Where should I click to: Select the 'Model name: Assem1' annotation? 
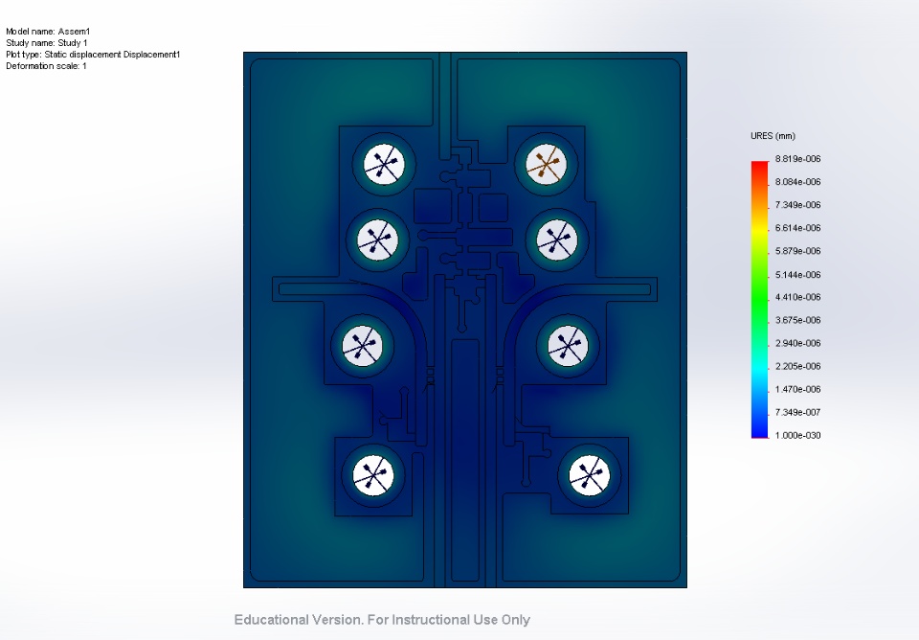pyautogui.click(x=48, y=32)
